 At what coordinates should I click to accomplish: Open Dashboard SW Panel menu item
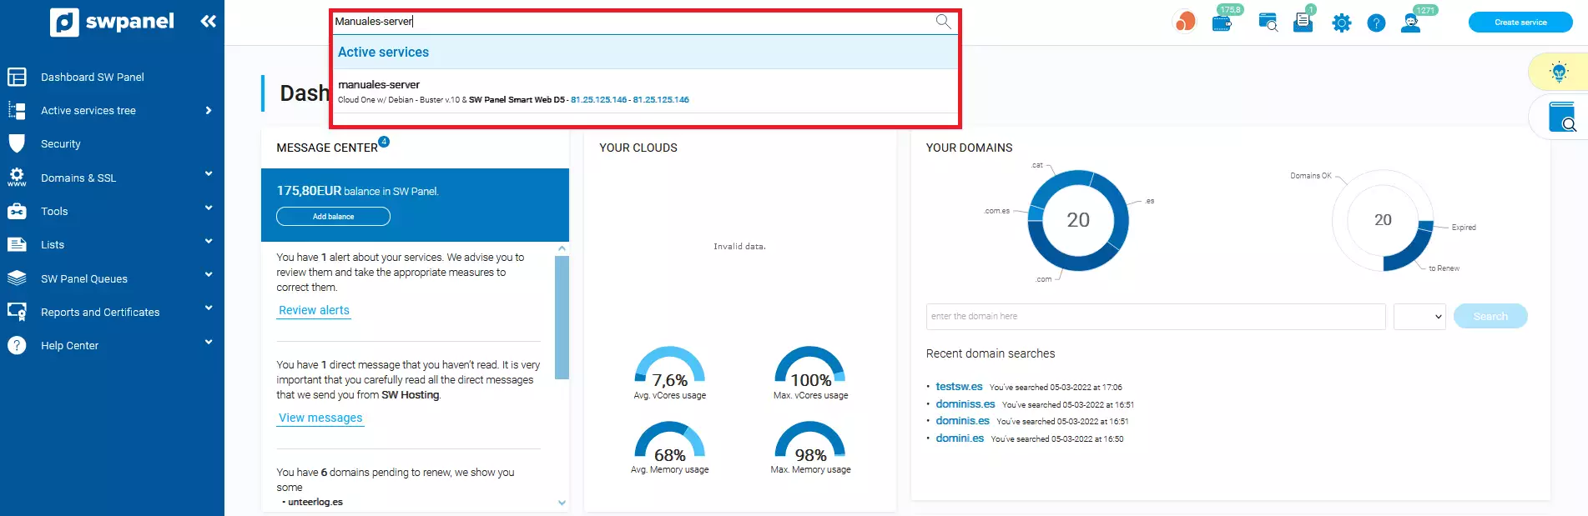coord(92,77)
